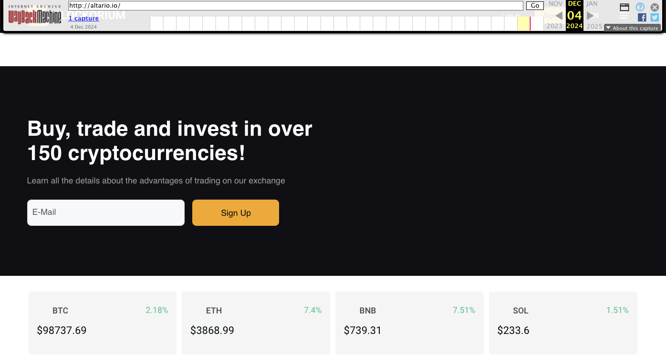
Task: Share this capture on Facebook
Action: point(642,17)
